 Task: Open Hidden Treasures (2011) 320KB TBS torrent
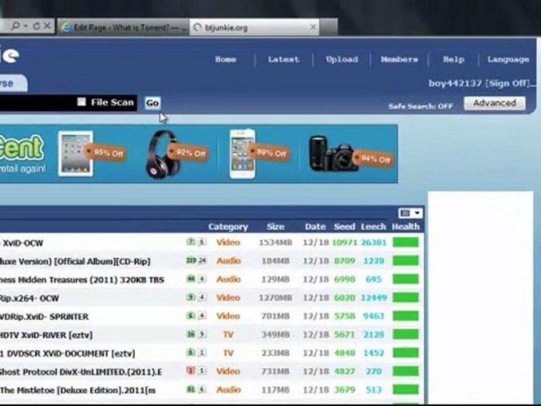82,280
